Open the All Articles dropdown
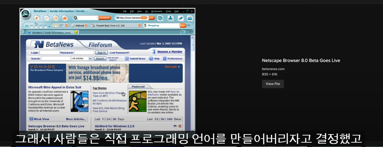This screenshot has height=147, width=383. 82,58
